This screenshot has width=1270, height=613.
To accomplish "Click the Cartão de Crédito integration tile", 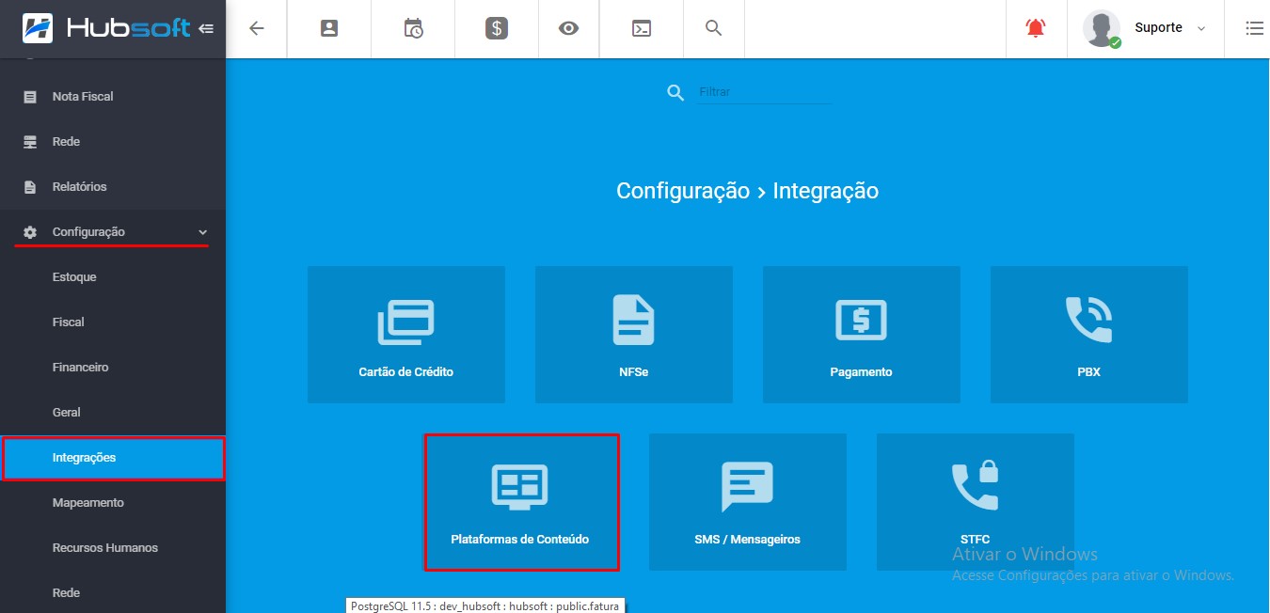I will tap(406, 334).
